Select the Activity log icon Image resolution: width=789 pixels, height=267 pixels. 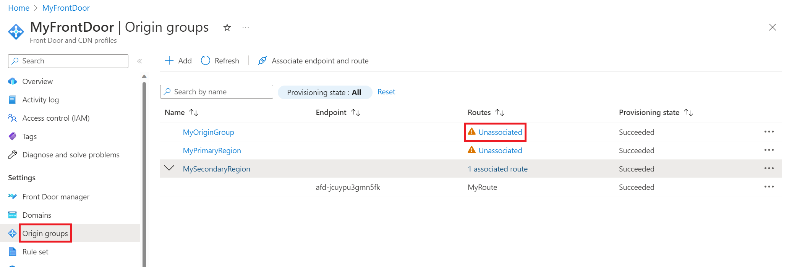click(12, 99)
